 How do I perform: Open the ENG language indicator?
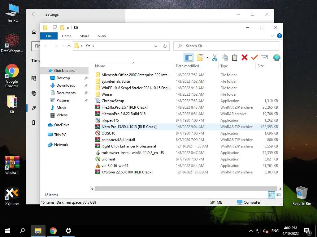point(275,231)
